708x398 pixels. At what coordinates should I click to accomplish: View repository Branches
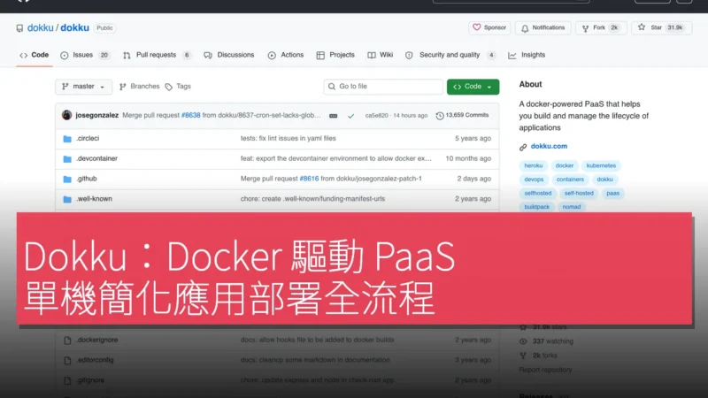pos(140,86)
